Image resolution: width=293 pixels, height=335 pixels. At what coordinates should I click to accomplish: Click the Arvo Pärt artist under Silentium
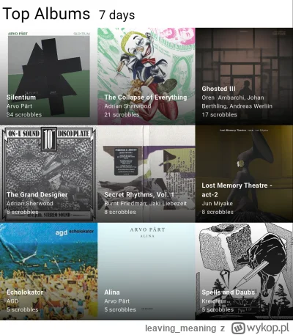[19, 106]
